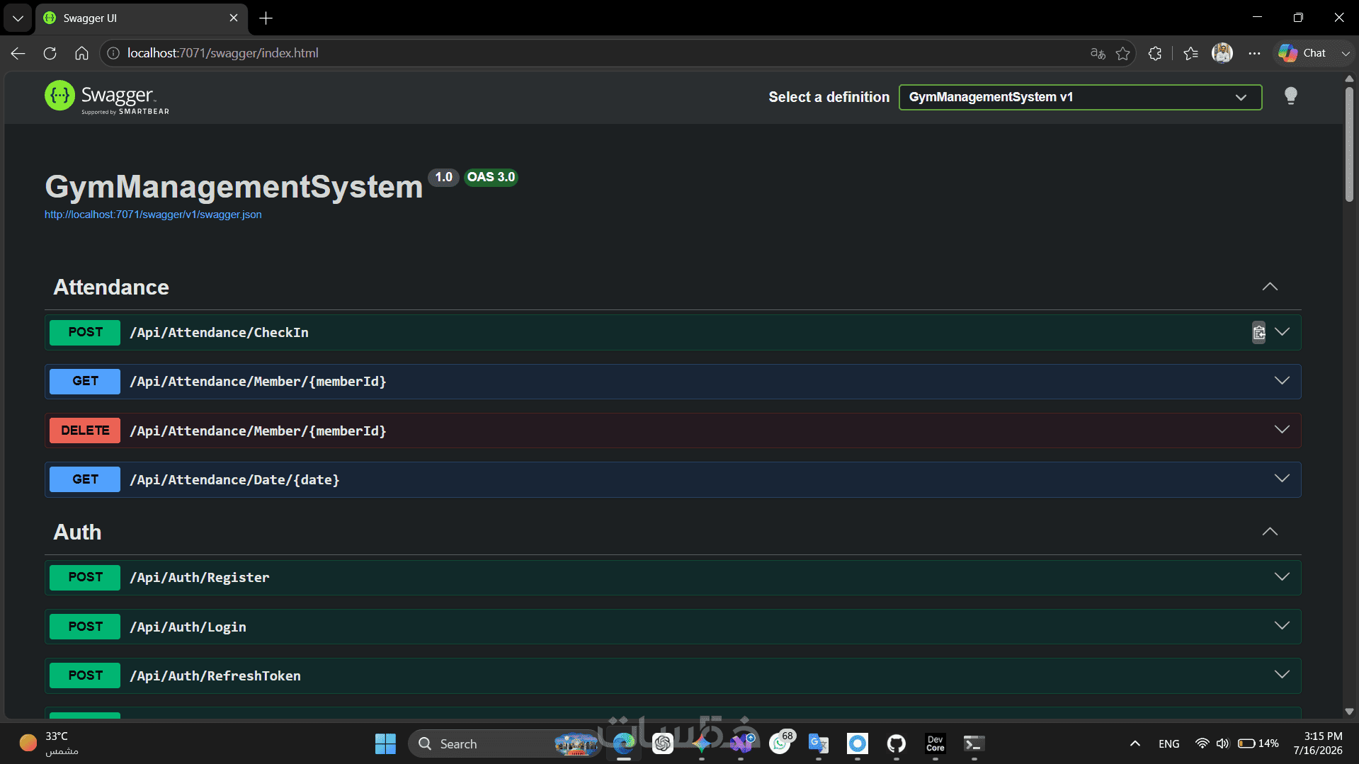Open the Swagger logo in the header
Image resolution: width=1359 pixels, height=764 pixels.
coord(107,97)
